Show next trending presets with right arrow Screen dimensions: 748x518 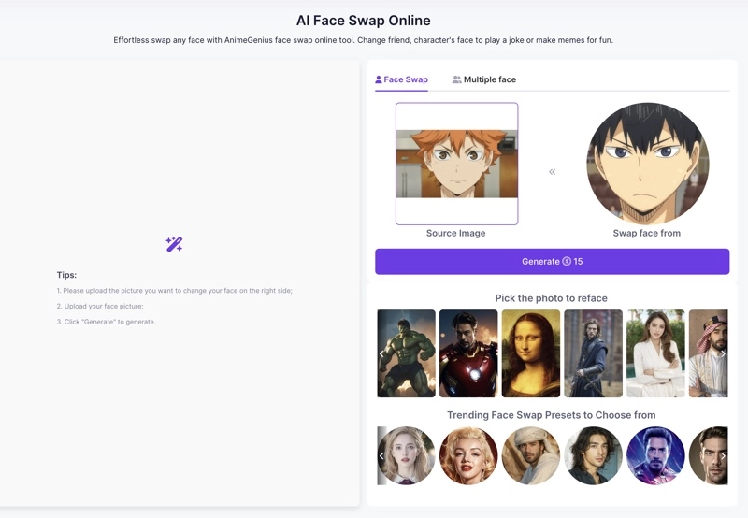click(x=723, y=456)
